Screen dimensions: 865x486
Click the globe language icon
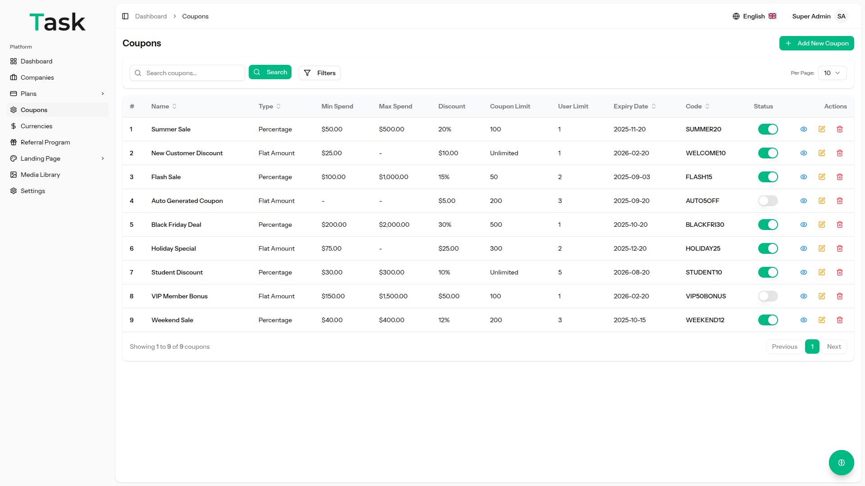pyautogui.click(x=736, y=16)
